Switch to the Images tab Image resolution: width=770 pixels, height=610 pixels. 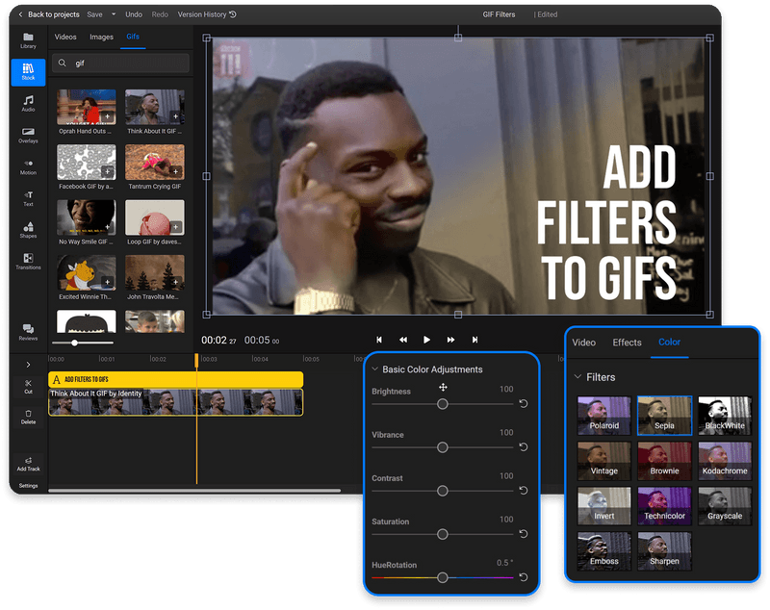(101, 37)
